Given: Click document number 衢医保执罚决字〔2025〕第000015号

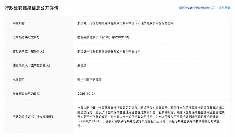Looking at the screenshot, I should point(103,37).
